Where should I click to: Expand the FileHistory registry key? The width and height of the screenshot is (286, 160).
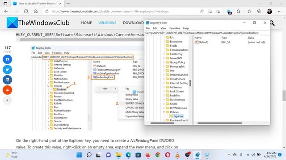point(164,54)
